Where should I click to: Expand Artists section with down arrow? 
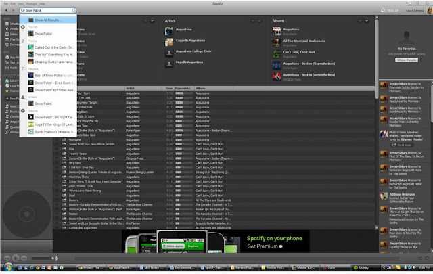[259, 21]
